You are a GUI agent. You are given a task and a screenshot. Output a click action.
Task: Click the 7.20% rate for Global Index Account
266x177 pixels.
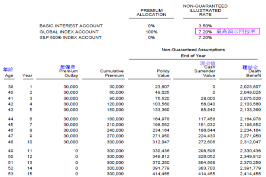pos(205,32)
